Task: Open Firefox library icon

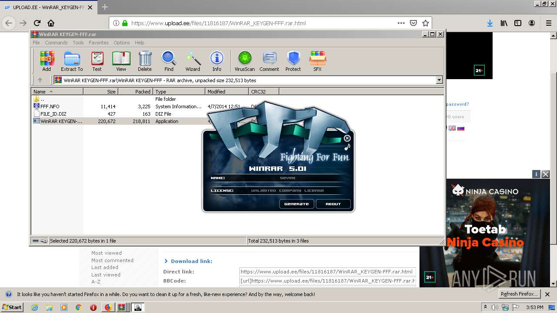Action: pos(504,23)
